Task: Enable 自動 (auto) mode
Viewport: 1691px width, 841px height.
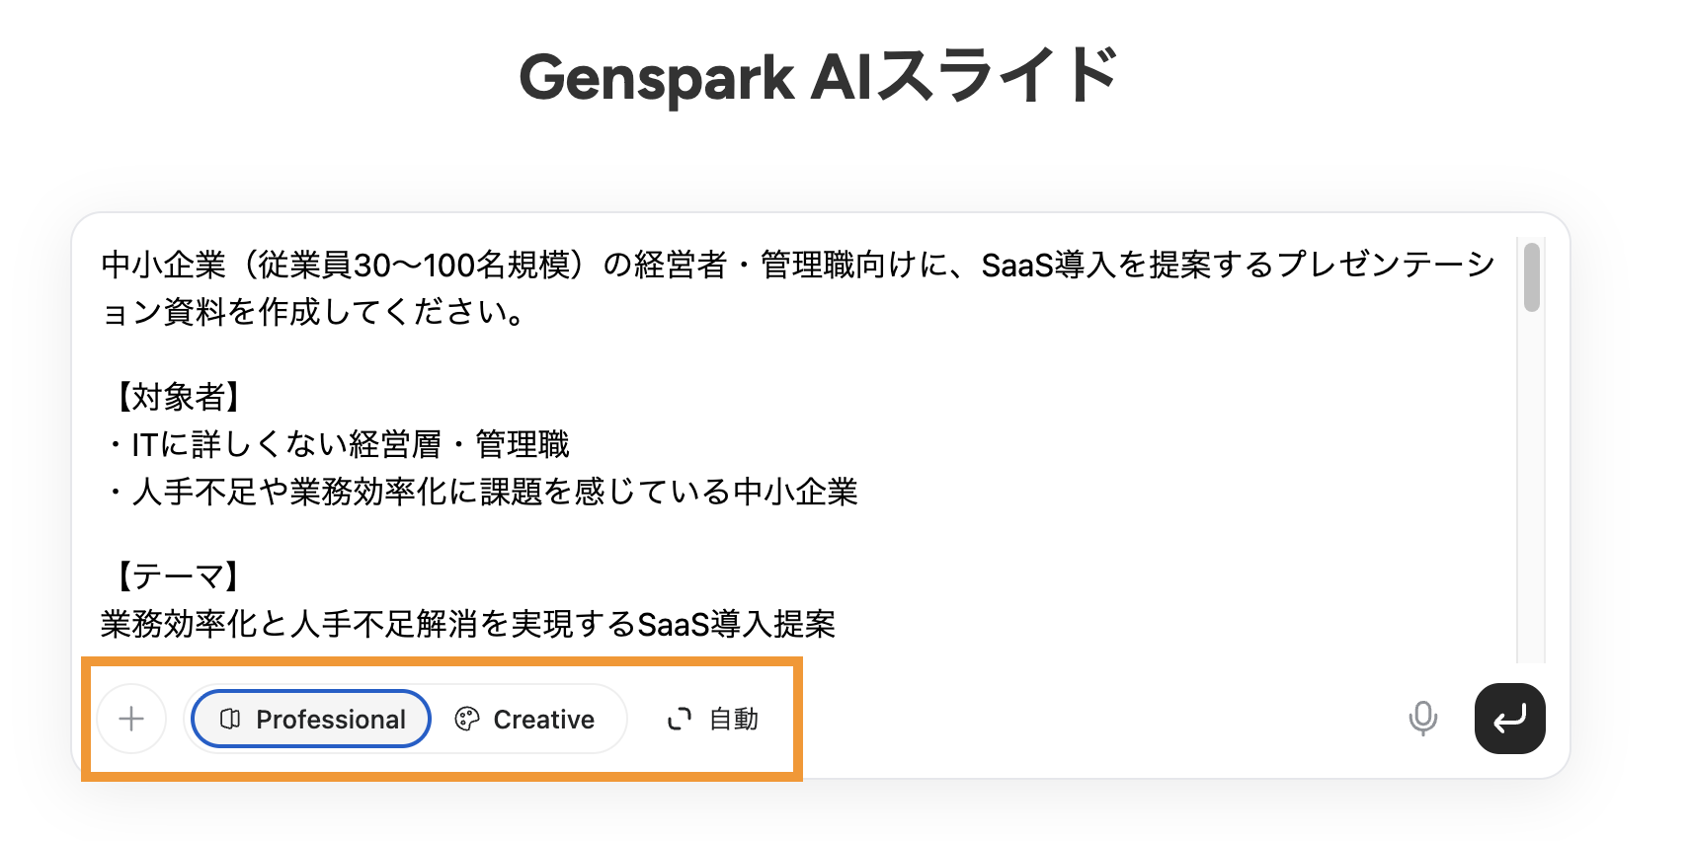Action: pos(711,719)
